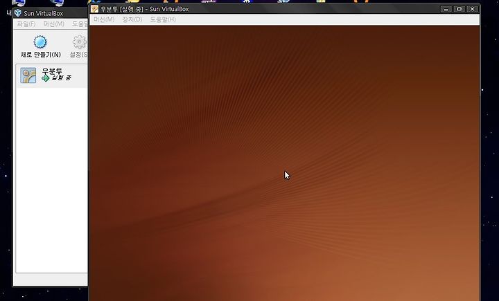
Task: Open 머신(M) menu in running 우분투 window
Action: tap(104, 19)
